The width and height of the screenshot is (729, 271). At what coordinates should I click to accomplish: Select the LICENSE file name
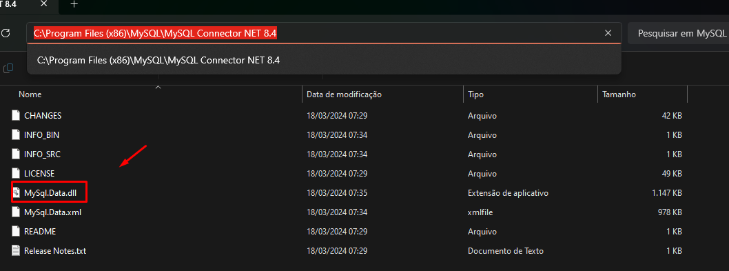click(39, 173)
